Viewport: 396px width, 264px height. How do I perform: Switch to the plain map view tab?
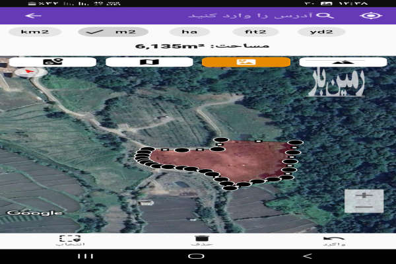point(149,62)
